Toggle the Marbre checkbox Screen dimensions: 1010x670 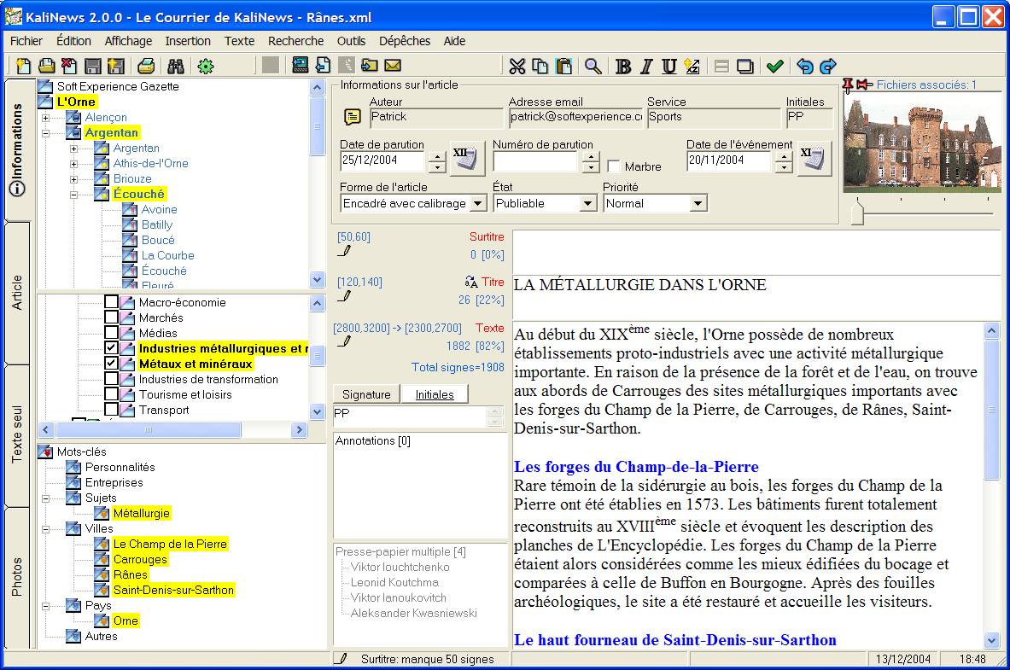614,166
